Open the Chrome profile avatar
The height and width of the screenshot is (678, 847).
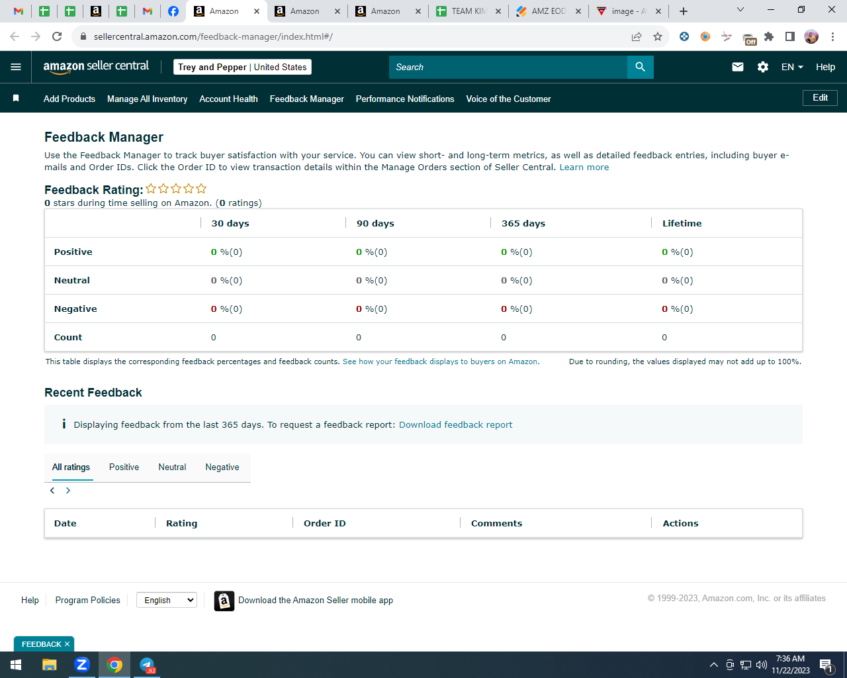pos(811,36)
